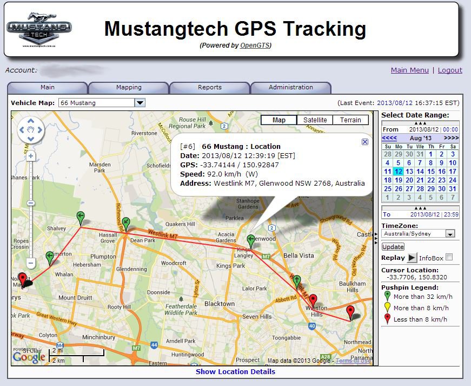471x386 pixels.
Task: Click GPS coordinates -33.74144 / 150.92847
Action: (240, 165)
